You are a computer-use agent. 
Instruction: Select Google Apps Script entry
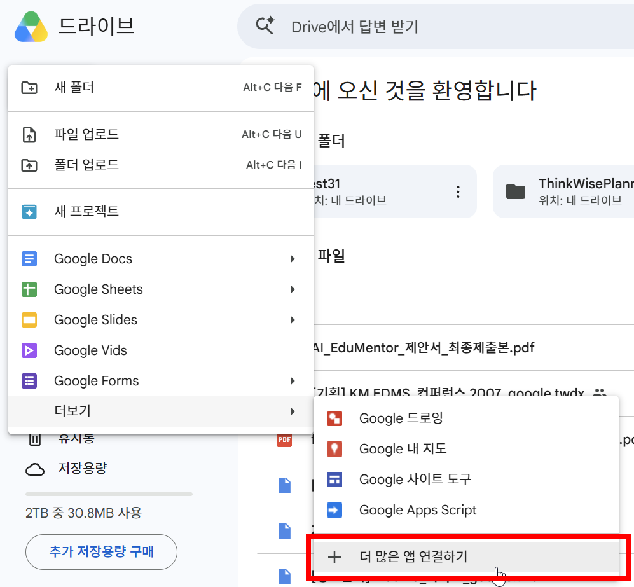pyautogui.click(x=466, y=510)
